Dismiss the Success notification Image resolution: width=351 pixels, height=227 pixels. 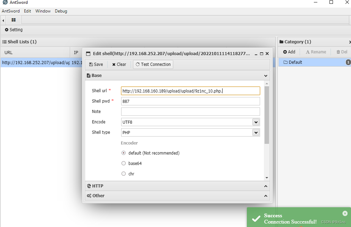pos(345,213)
